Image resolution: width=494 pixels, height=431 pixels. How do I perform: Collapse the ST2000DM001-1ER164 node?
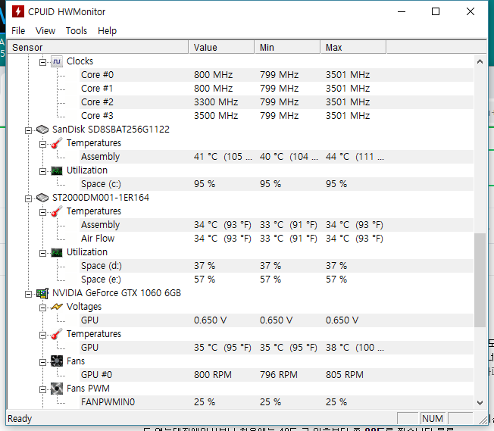coord(28,198)
